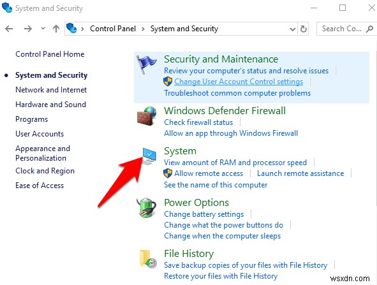Open Control Panel Home link
Image resolution: width=377 pixels, height=285 pixels.
point(50,54)
